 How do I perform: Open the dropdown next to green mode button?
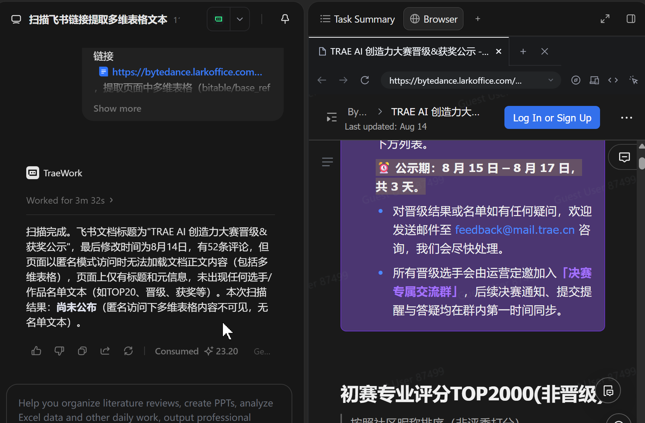pos(240,19)
